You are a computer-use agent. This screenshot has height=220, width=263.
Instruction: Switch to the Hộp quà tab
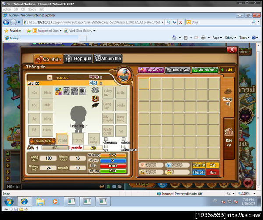point(78,59)
